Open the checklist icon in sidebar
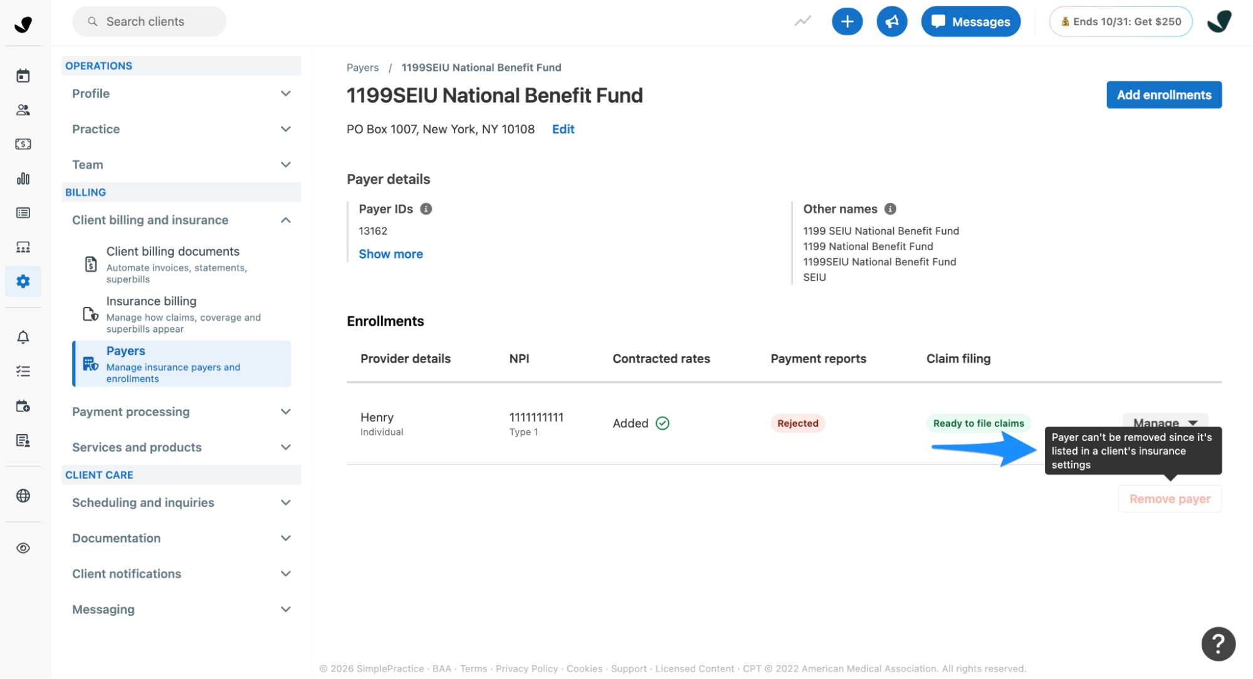This screenshot has width=1253, height=679. pyautogui.click(x=23, y=371)
